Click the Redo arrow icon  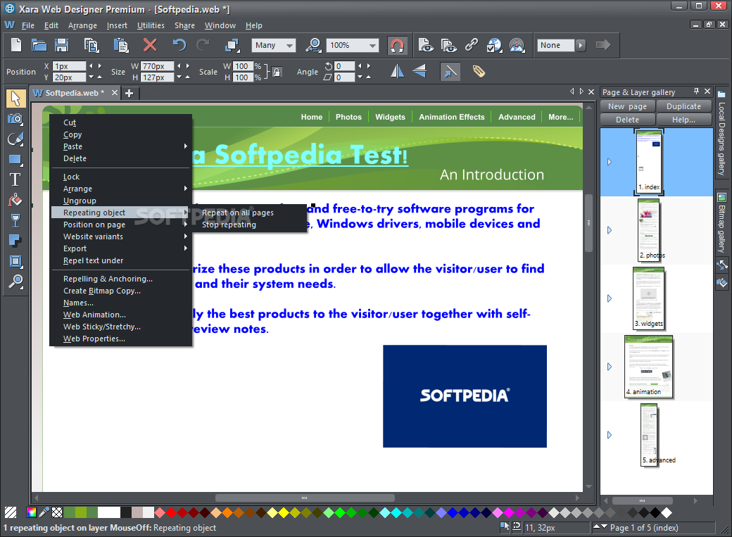[203, 45]
